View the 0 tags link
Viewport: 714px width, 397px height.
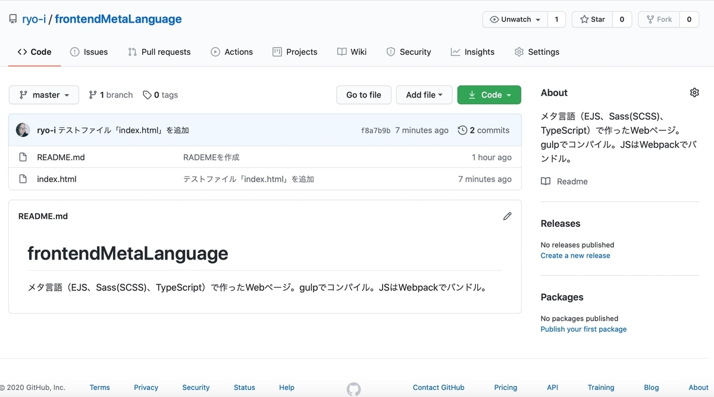point(161,95)
